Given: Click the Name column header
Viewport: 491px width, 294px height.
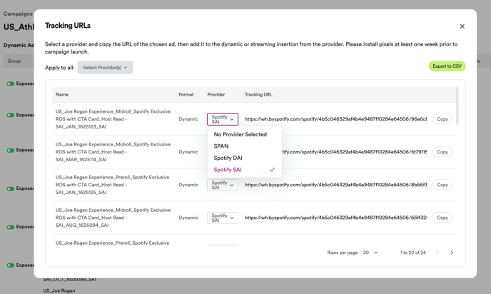Looking at the screenshot, I should (x=62, y=95).
